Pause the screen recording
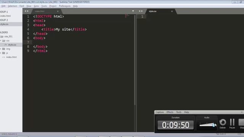The width and height of the screenshot is (244, 137). click(232, 124)
